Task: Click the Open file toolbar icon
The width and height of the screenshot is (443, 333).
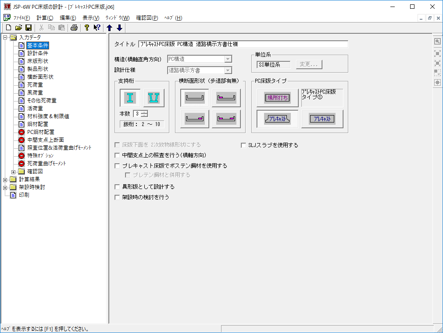Action: point(19,28)
